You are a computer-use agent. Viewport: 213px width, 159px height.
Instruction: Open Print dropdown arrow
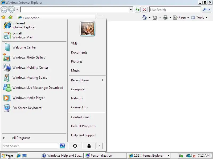170,17
